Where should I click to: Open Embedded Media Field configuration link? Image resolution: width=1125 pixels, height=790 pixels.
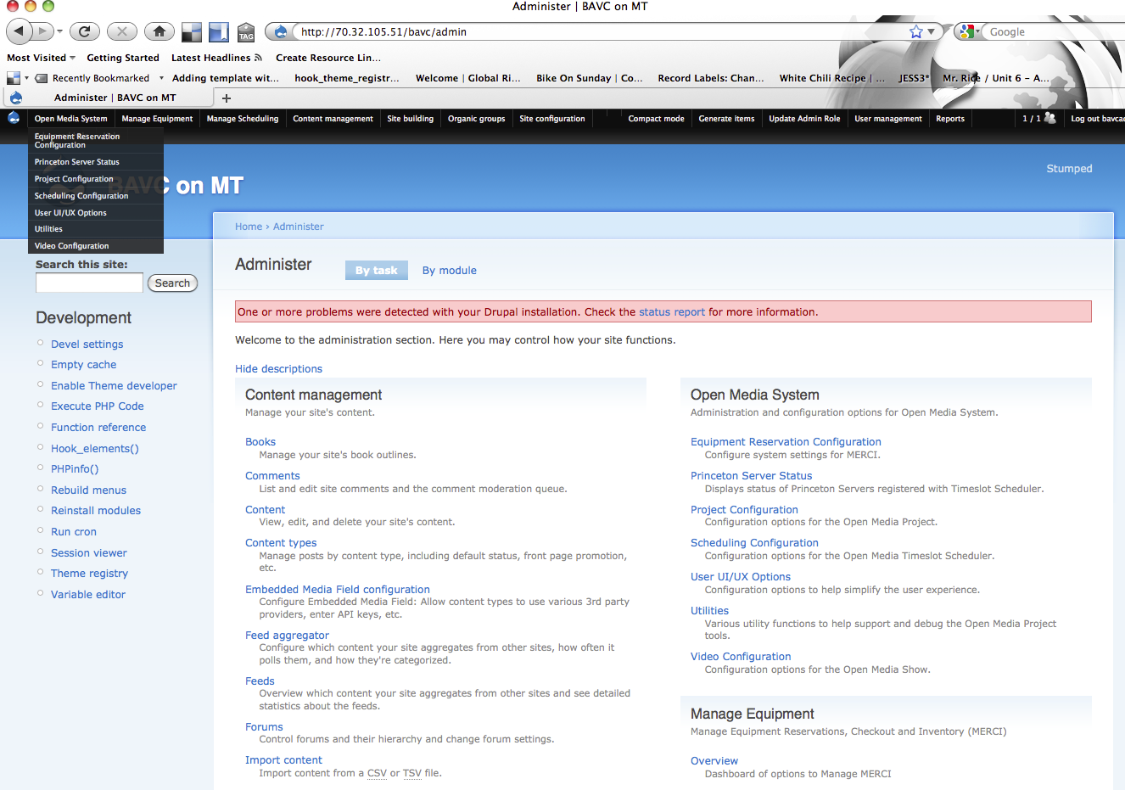(x=338, y=589)
